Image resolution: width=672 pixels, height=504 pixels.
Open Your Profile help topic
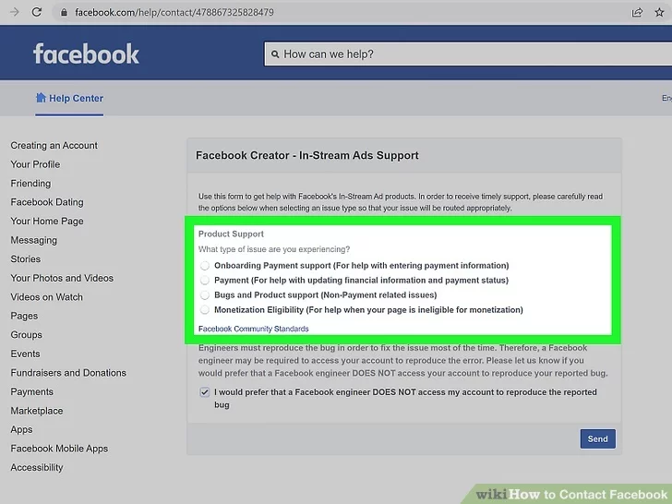[x=35, y=164]
